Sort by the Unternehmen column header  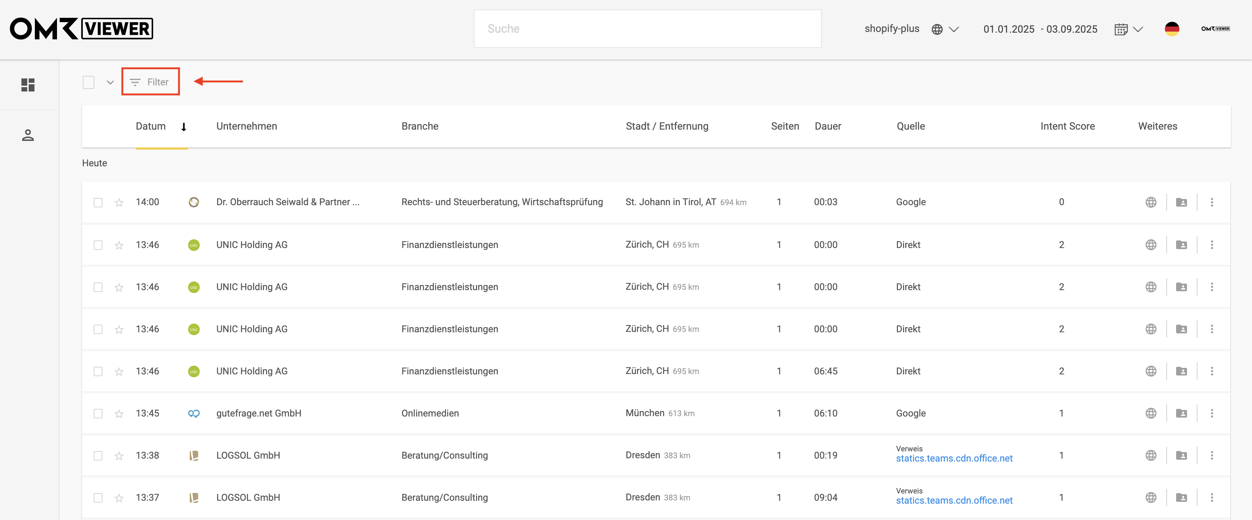[247, 126]
